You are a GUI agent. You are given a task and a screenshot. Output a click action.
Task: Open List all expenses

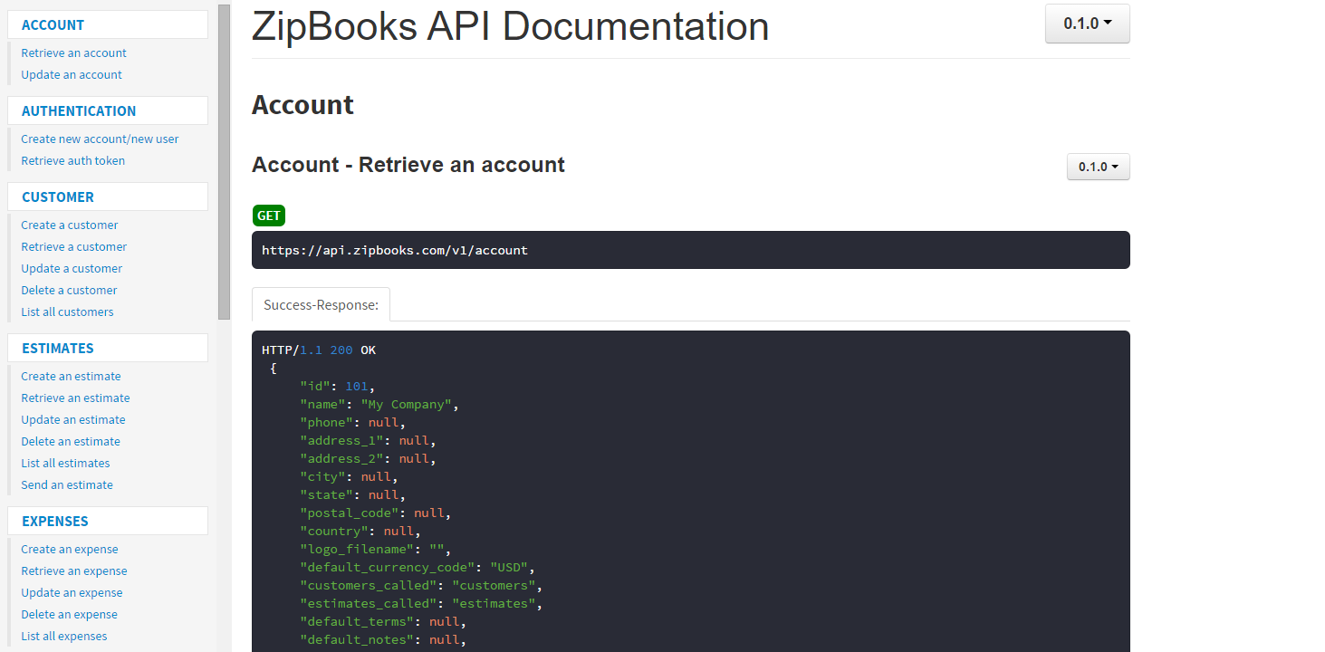63,636
